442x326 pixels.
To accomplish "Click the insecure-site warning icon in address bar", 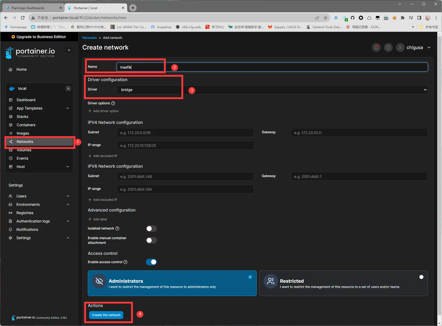I will [33, 18].
